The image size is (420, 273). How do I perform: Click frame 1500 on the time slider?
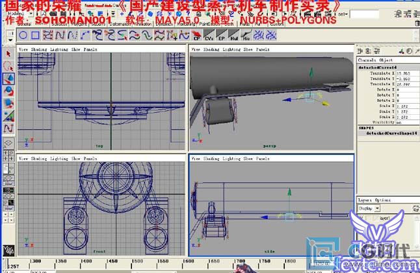137,261
